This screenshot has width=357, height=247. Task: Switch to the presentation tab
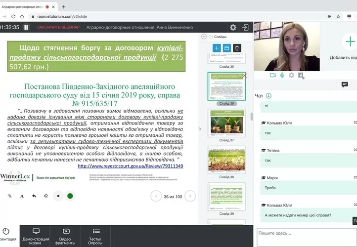pyautogui.click(x=8, y=236)
